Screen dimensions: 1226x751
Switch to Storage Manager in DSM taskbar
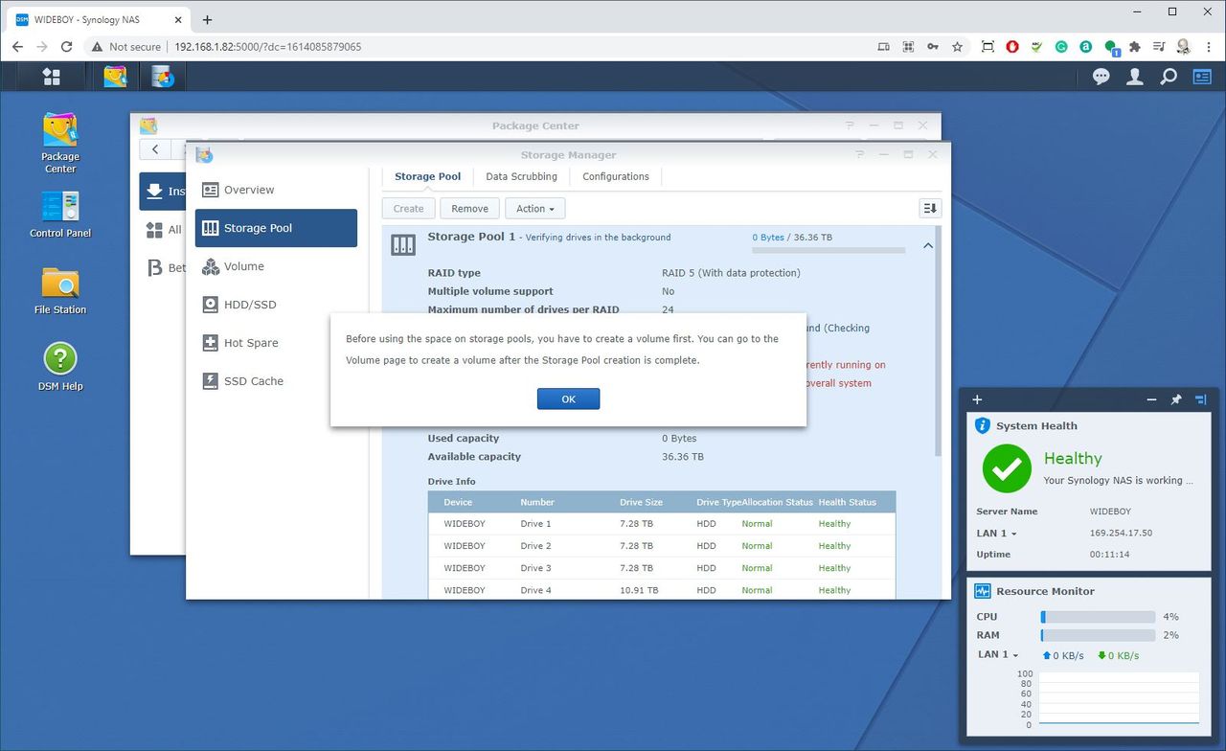pyautogui.click(x=164, y=77)
